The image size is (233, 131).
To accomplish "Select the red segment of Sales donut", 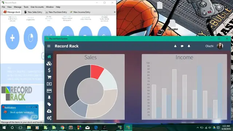I will (x=96, y=72).
